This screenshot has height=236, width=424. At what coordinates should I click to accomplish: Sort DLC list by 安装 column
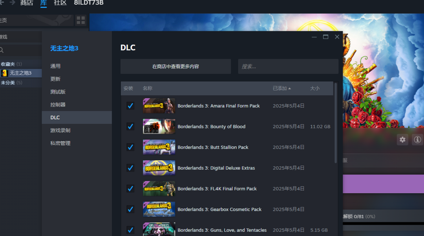128,88
